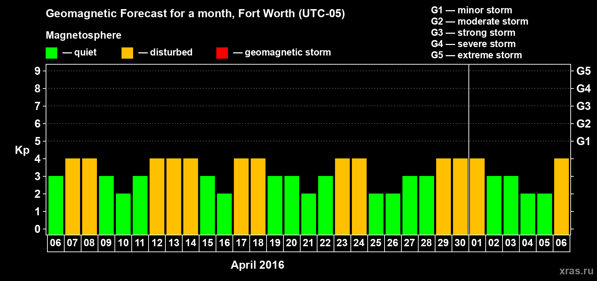Click the green bar for day 03
This screenshot has height=281, width=597.
tap(511, 205)
